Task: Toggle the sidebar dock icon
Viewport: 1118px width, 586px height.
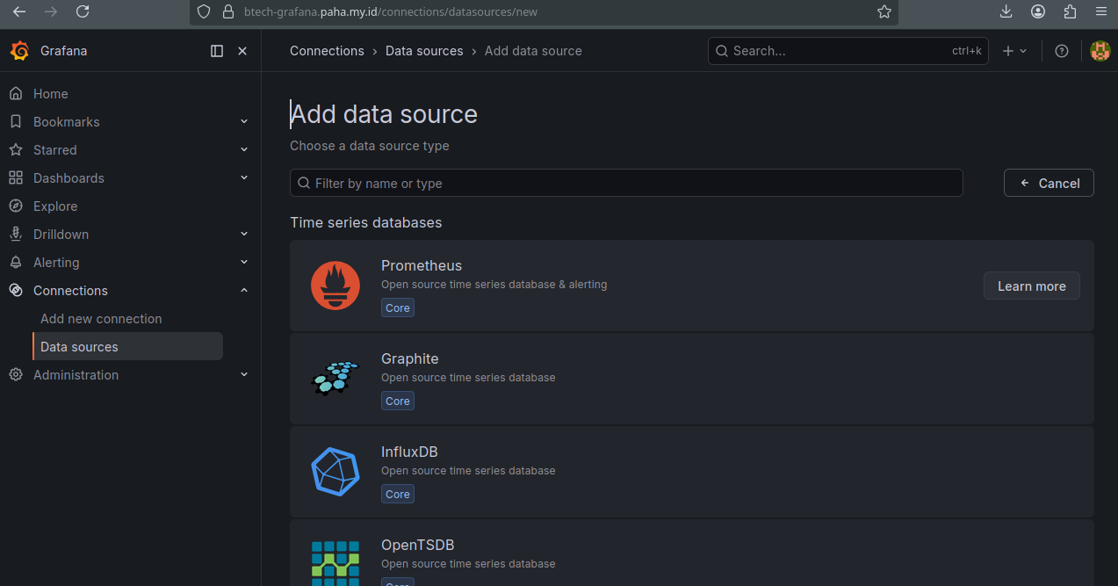Action: tap(217, 51)
